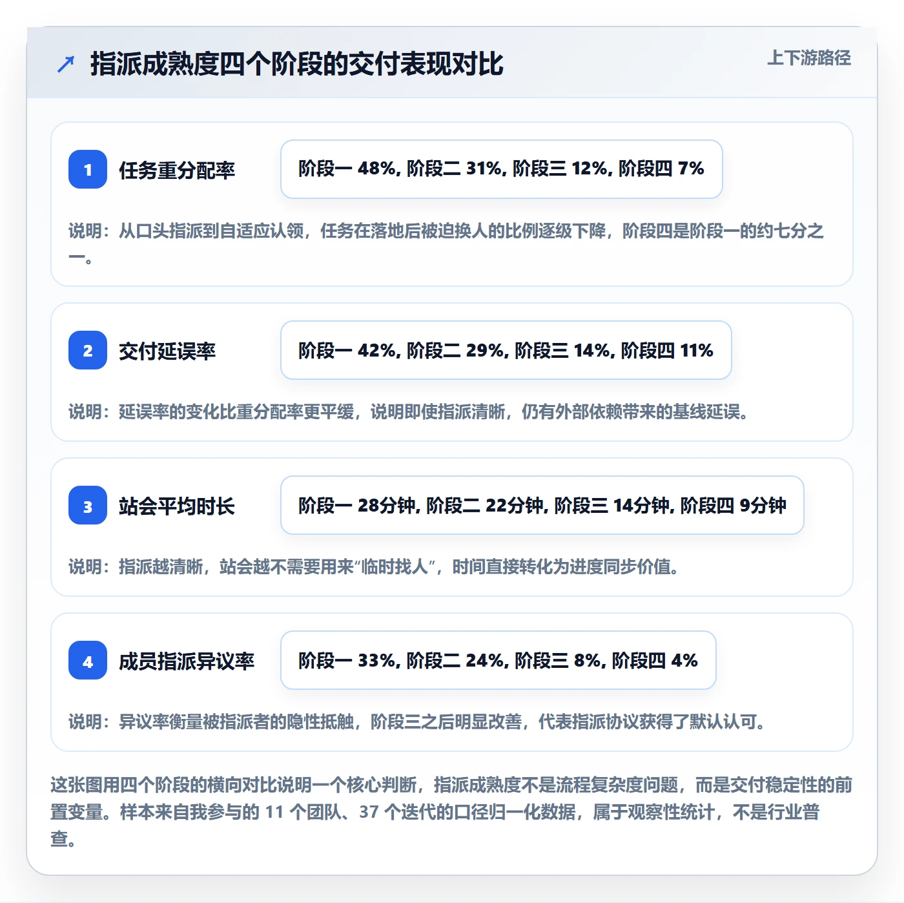Click the arrow icon beside the title
This screenshot has height=903, width=904.
pos(66,64)
